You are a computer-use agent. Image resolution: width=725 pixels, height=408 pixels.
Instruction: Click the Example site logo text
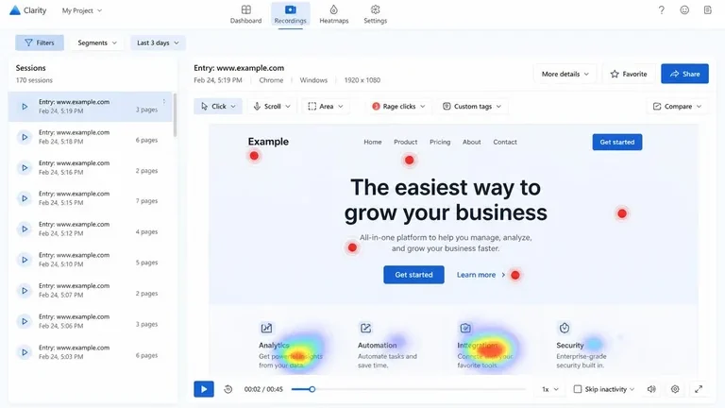pos(268,142)
